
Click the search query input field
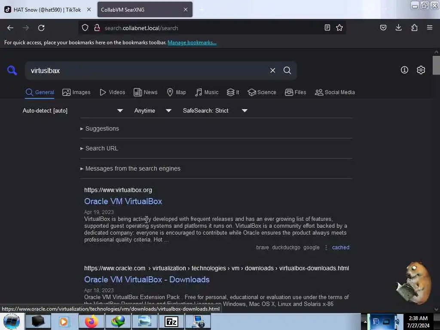coord(147,70)
